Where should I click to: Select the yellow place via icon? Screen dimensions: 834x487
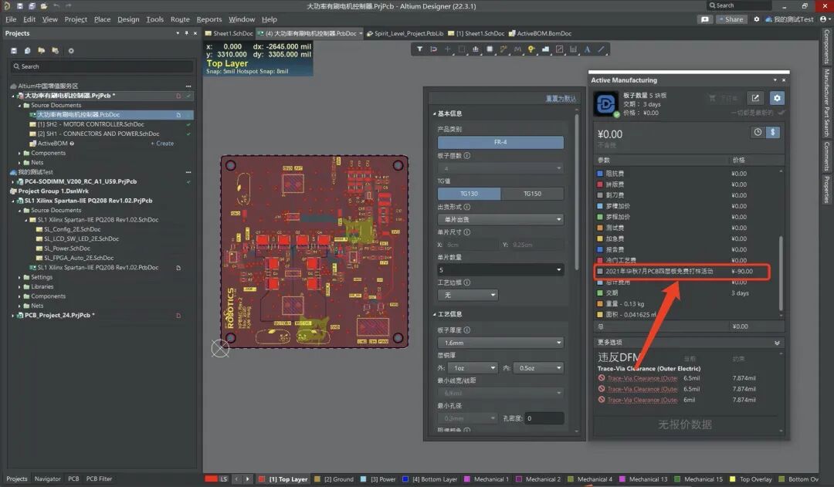(x=531, y=49)
